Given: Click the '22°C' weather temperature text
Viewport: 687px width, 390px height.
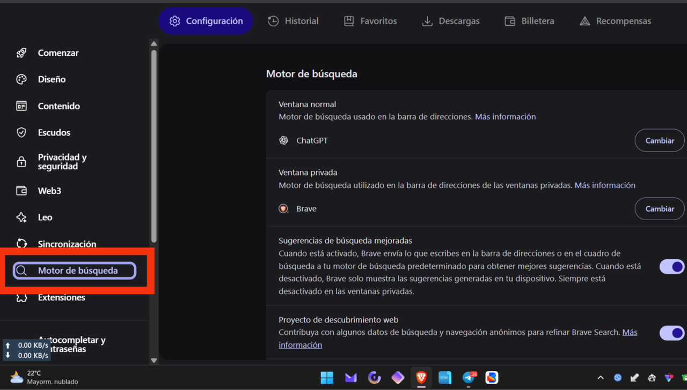Looking at the screenshot, I should click(34, 373).
